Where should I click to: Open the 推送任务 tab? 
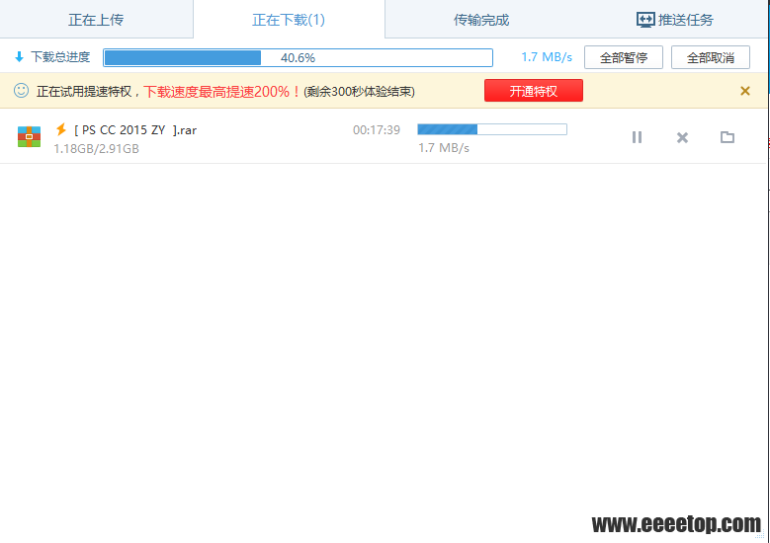point(674,19)
